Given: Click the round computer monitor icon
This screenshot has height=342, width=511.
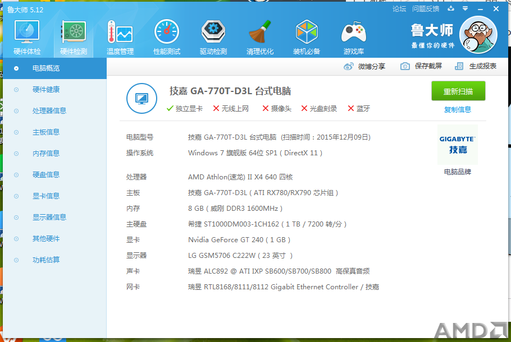Looking at the screenshot, I should tap(142, 98).
